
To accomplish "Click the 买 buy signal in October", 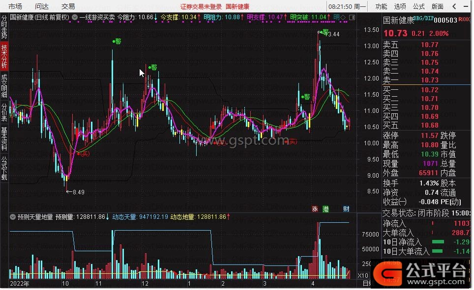I will (84, 154).
